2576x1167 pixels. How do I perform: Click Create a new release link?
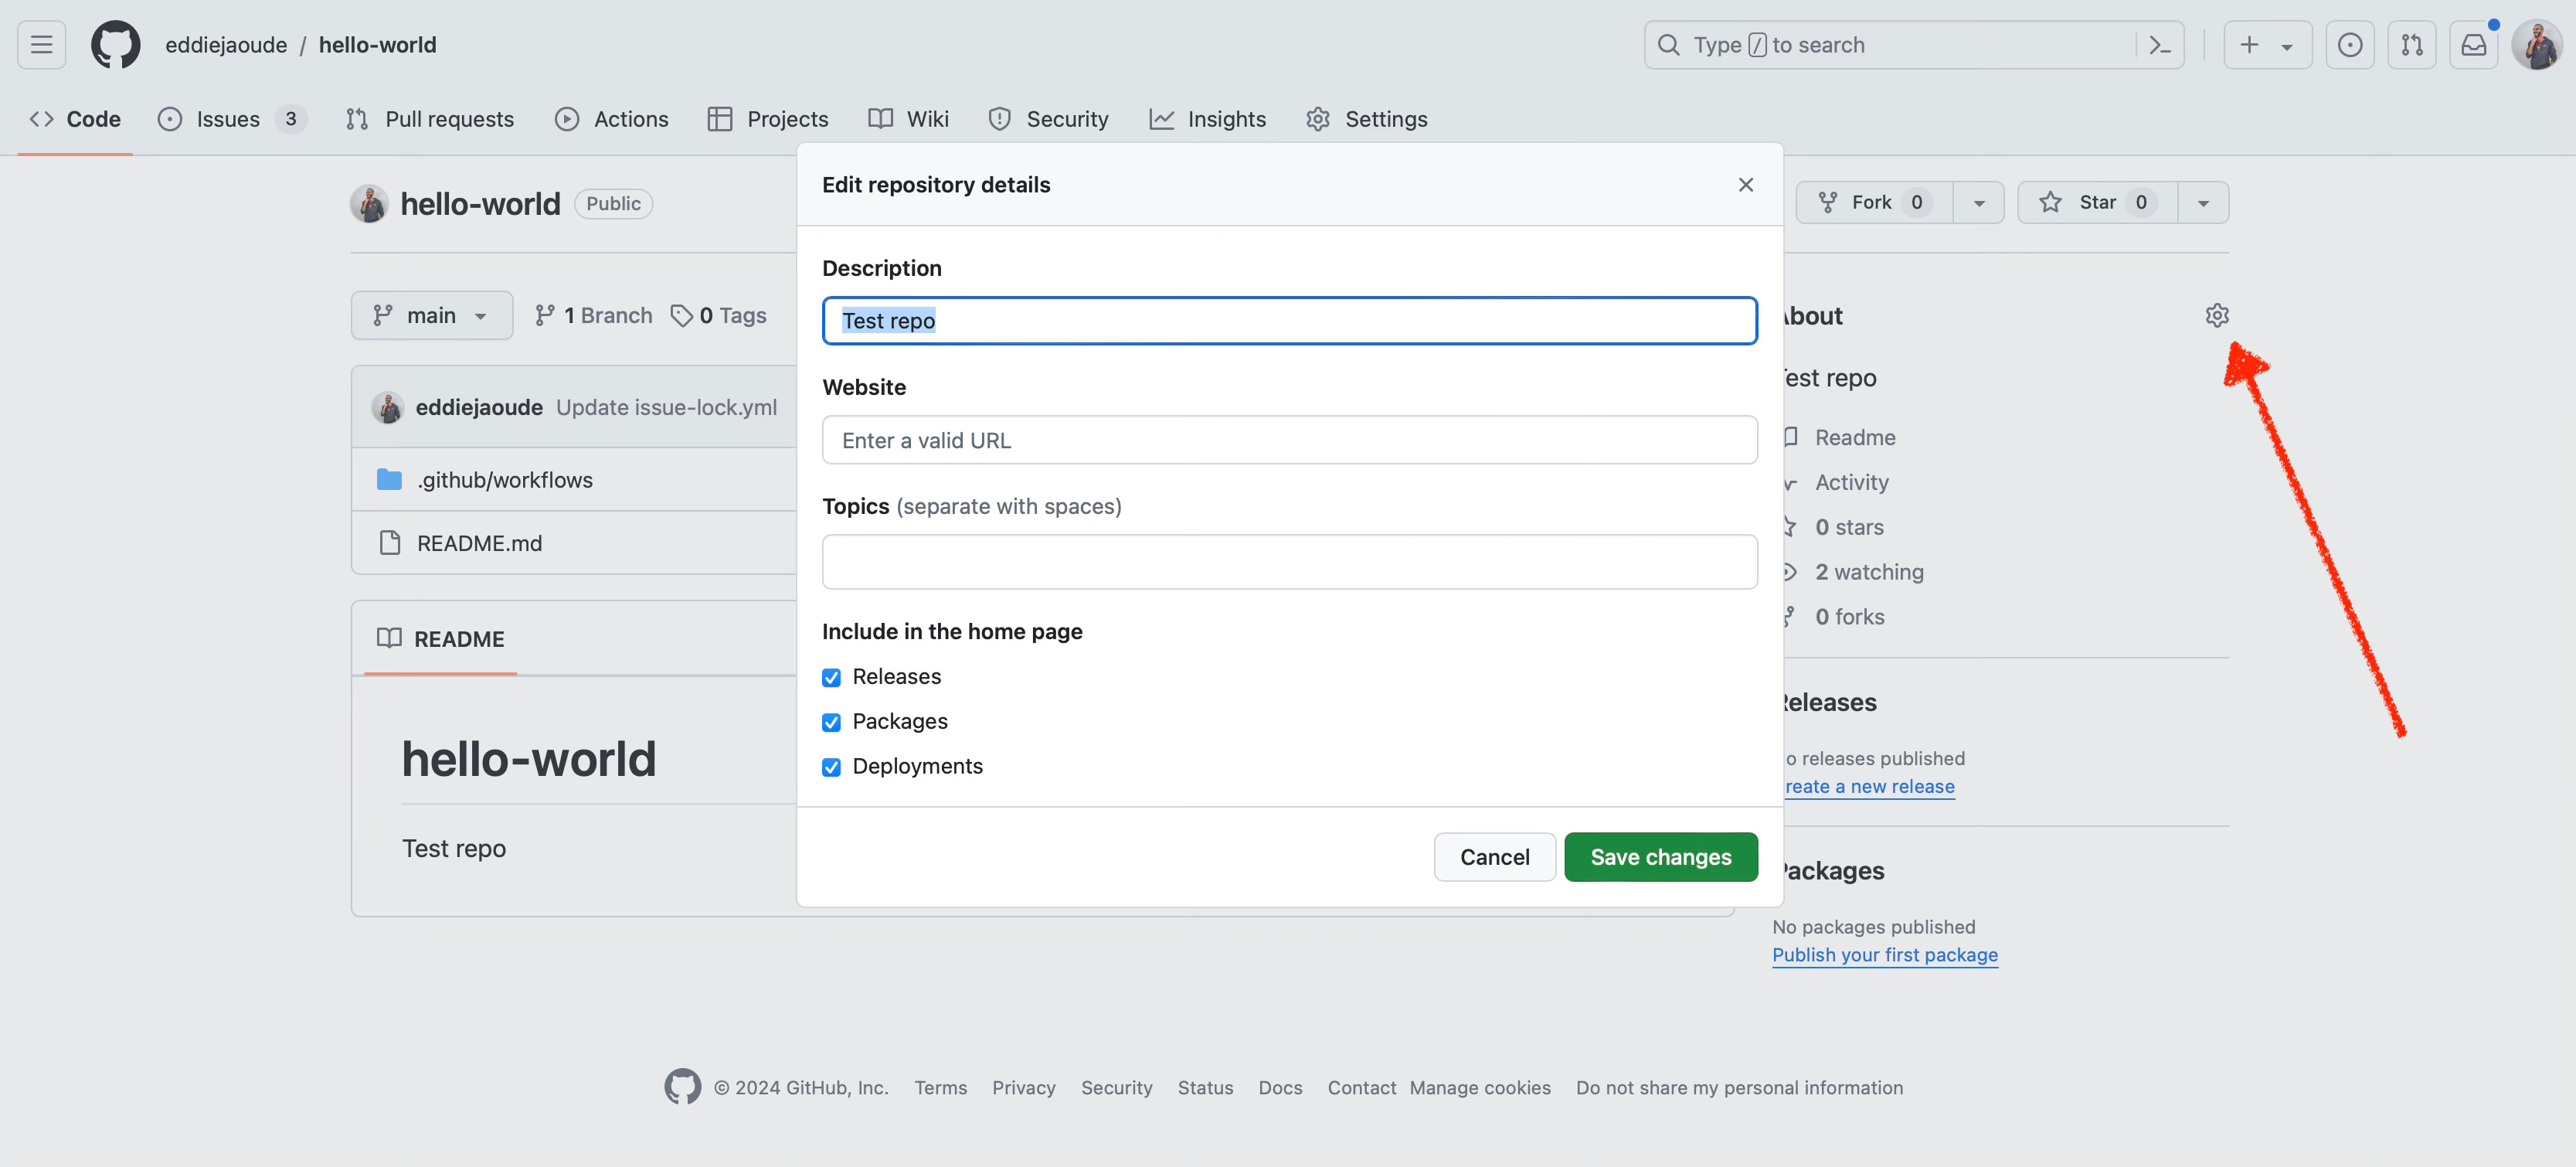tap(1868, 787)
